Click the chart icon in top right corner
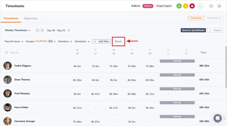Screen dimensions: 227x126 pos(219,6)
